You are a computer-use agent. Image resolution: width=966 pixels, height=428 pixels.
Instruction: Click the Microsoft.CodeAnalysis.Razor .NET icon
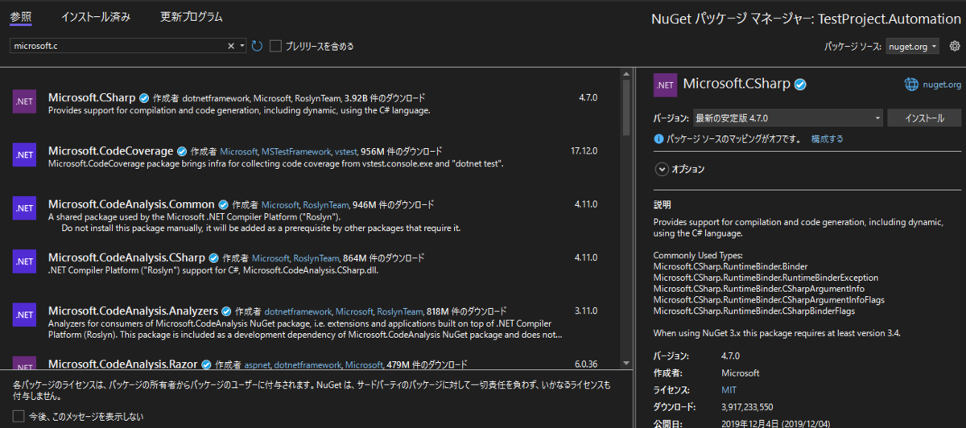click(x=24, y=364)
